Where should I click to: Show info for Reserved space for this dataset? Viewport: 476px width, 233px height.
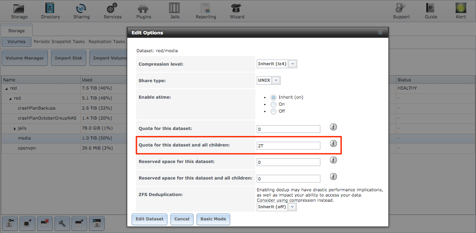333,160
